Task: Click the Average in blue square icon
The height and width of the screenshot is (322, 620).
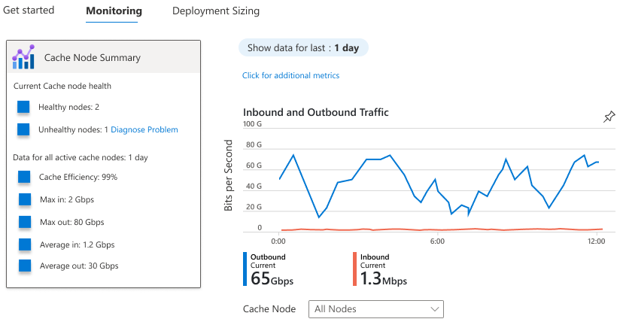Action: click(24, 245)
